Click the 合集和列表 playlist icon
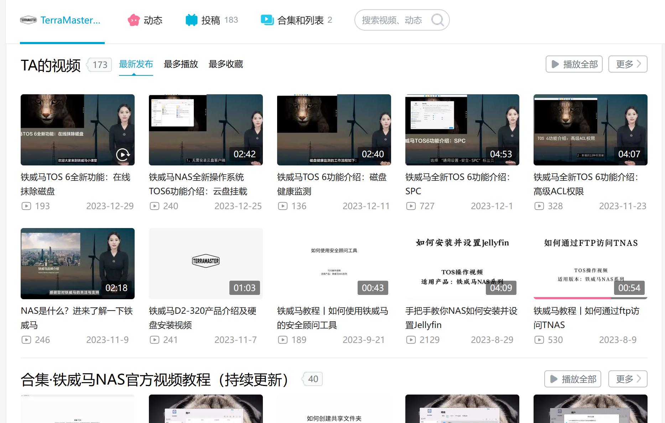Screen dimensions: 665x423 pyautogui.click(x=267, y=20)
